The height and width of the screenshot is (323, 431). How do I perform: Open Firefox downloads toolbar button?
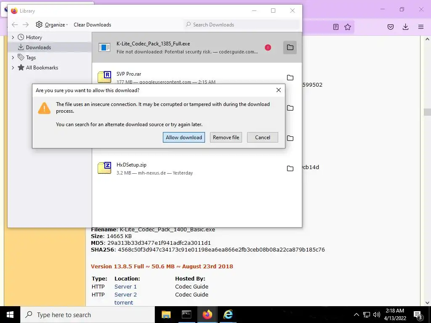click(x=405, y=27)
